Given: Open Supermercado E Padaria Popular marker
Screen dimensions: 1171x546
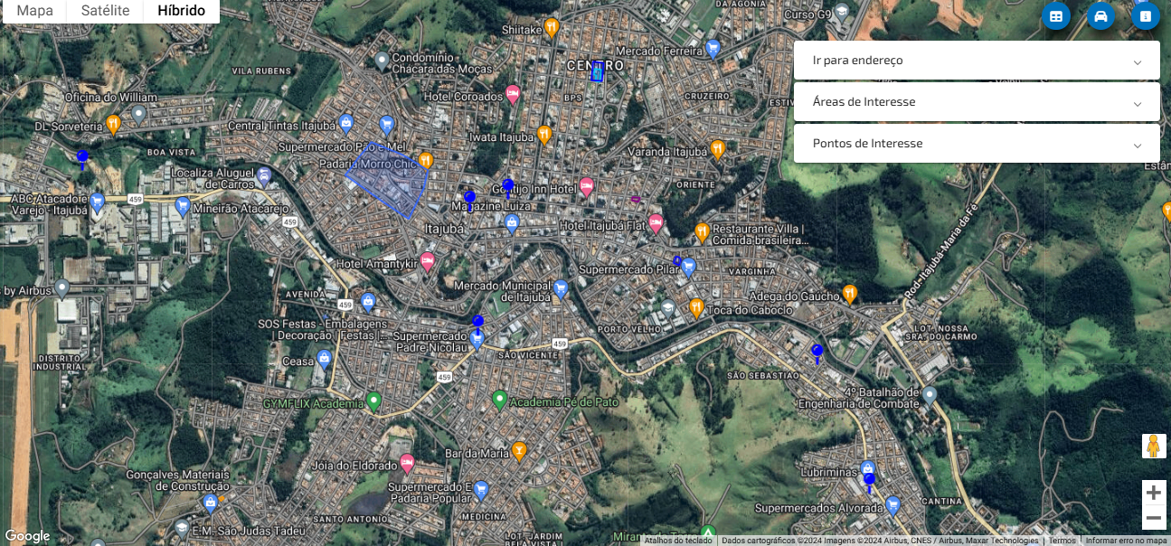Looking at the screenshot, I should point(482,490).
